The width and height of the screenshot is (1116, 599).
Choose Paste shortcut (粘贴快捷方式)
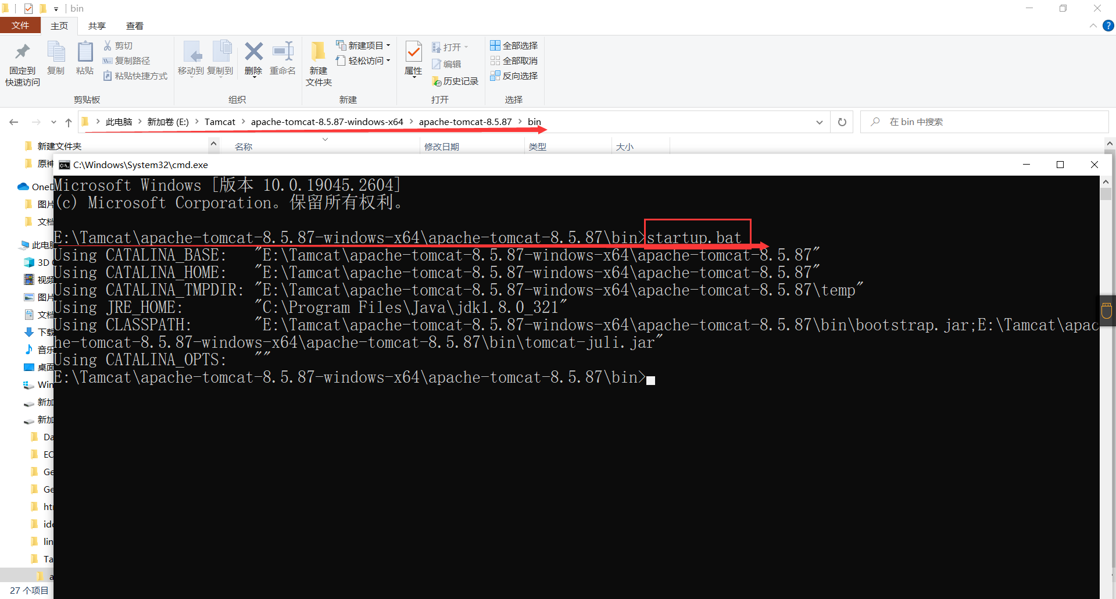coord(135,76)
